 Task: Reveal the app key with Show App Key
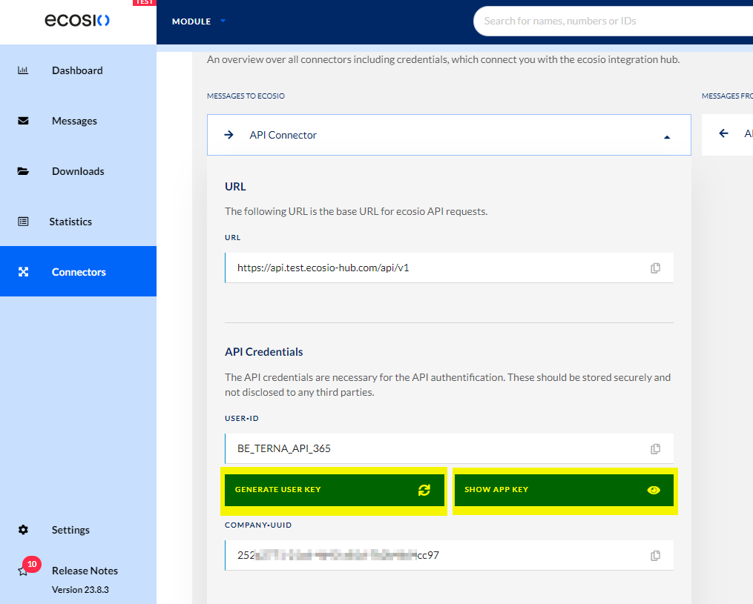564,490
